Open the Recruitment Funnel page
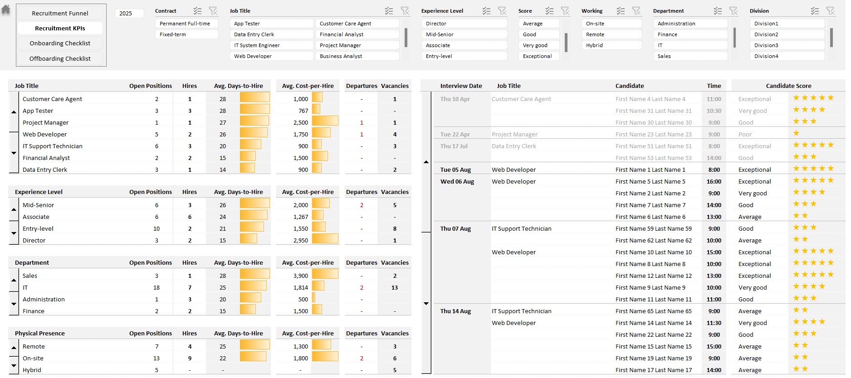The width and height of the screenshot is (851, 378). point(60,13)
